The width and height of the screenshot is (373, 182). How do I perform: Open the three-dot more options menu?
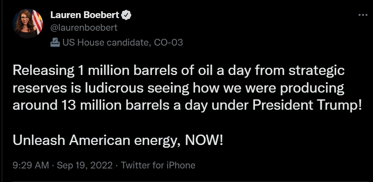363,15
